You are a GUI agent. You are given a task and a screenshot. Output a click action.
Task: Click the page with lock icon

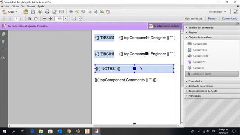click(x=90, y=12)
